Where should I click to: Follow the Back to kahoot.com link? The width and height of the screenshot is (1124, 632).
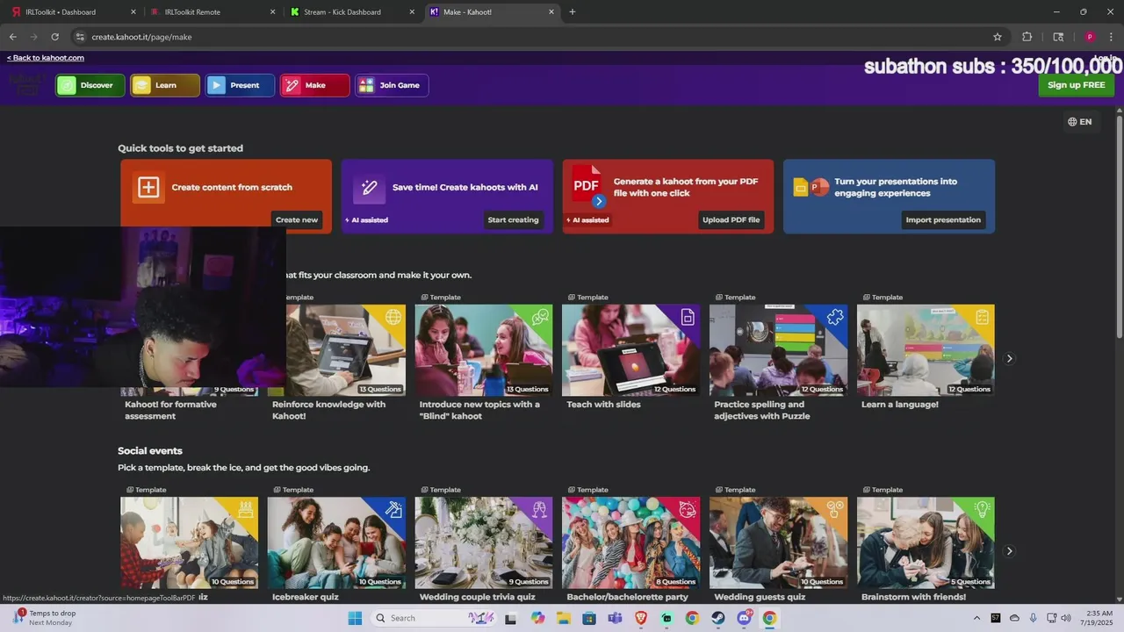[x=46, y=58]
